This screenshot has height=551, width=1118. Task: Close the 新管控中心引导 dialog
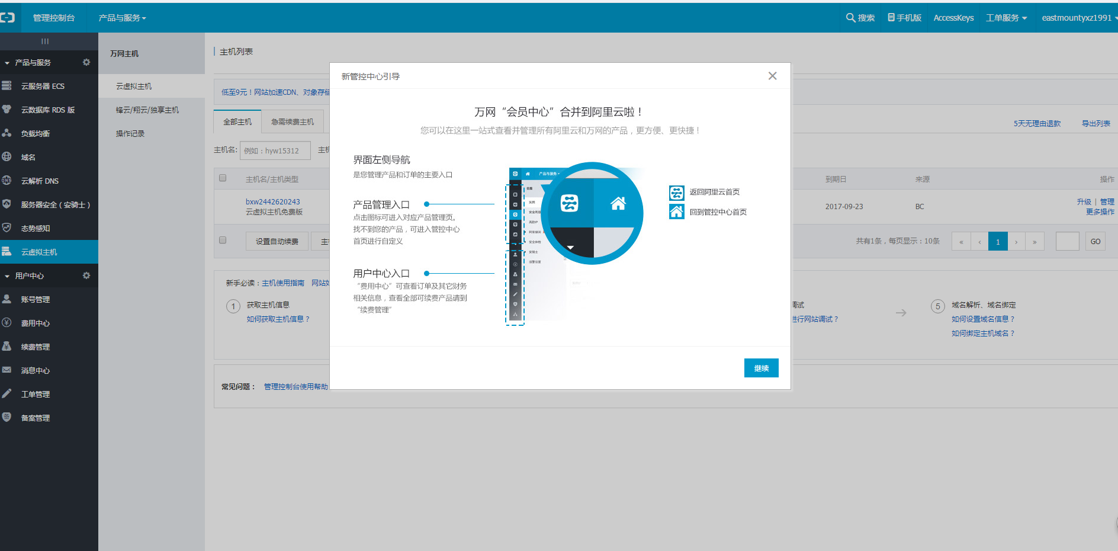(772, 76)
